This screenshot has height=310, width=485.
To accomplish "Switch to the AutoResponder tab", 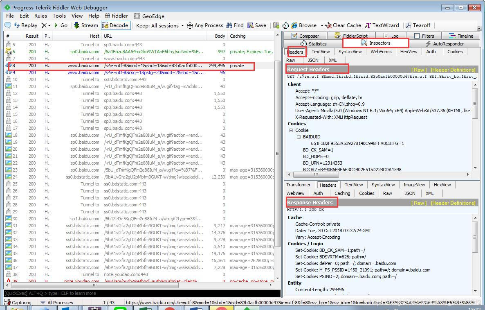I will pyautogui.click(x=445, y=44).
